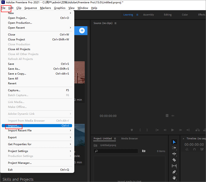Toggle Linked Selection in Timeline
The height and width of the screenshot is (182, 206).
(202, 149)
